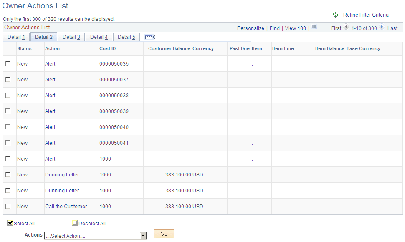Check the Deselect All checkbox
The height and width of the screenshot is (242, 405).
[75, 223]
